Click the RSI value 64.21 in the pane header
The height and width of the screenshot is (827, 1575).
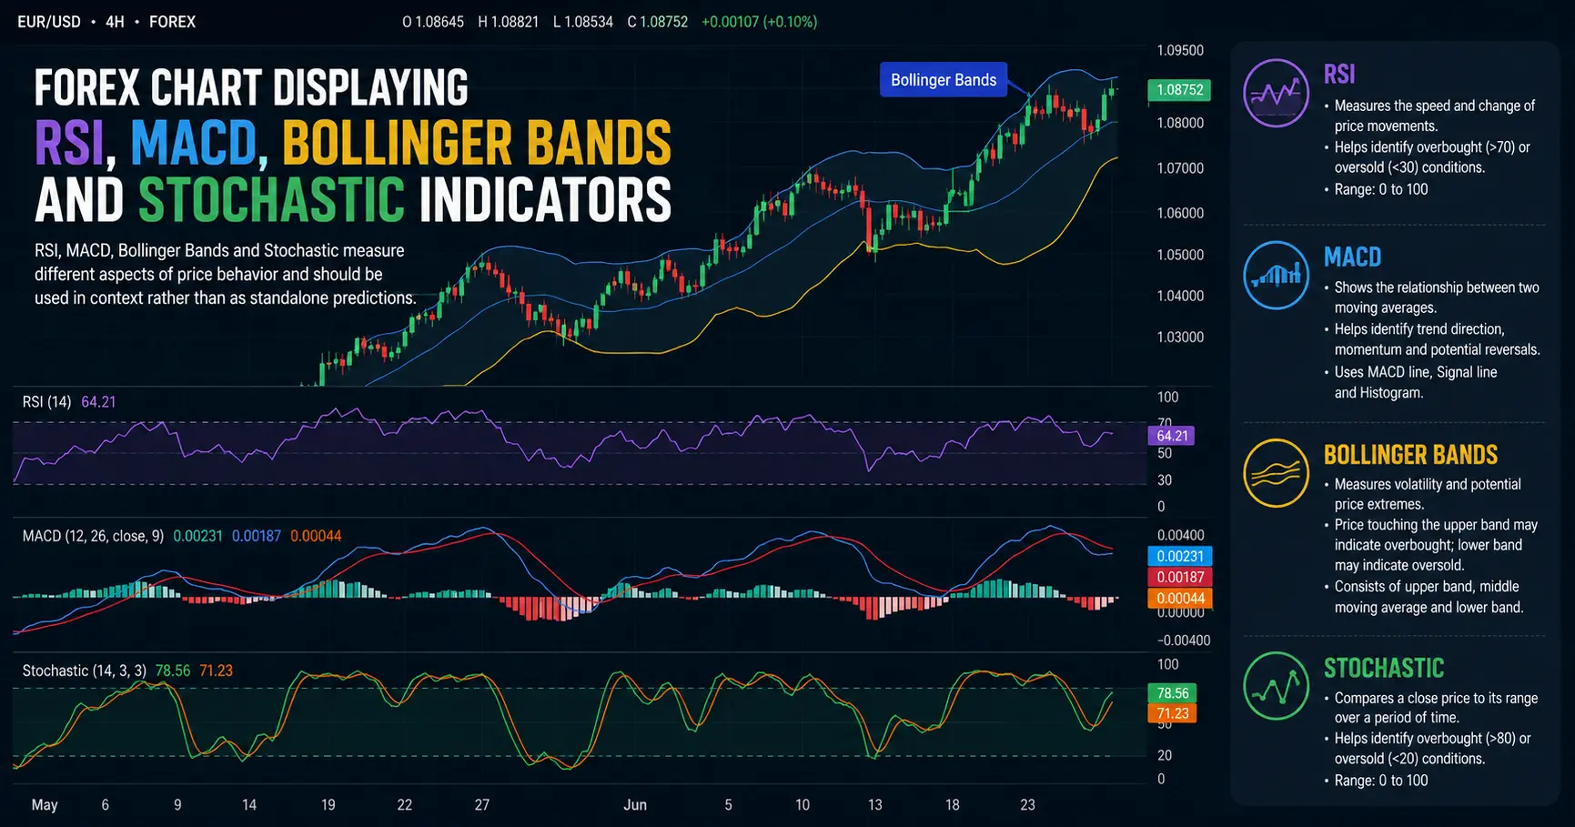98,402
